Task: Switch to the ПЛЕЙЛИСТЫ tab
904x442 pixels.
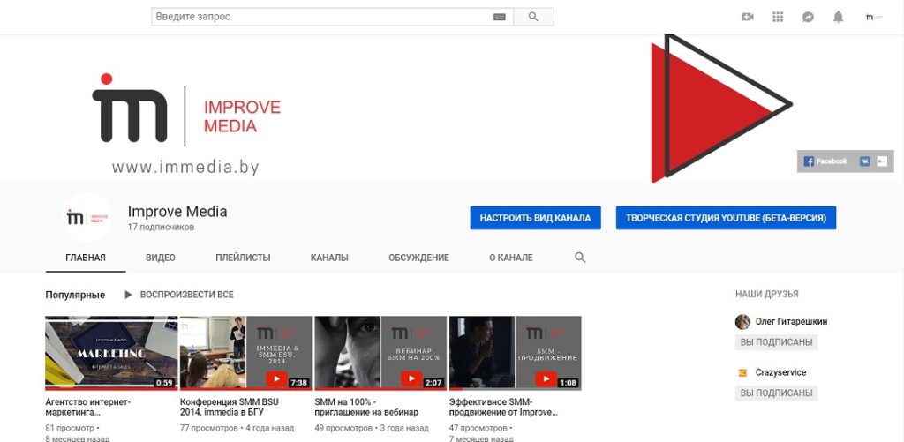Action: 243,258
